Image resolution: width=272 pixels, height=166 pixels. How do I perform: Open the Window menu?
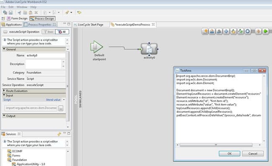click(x=22, y=7)
